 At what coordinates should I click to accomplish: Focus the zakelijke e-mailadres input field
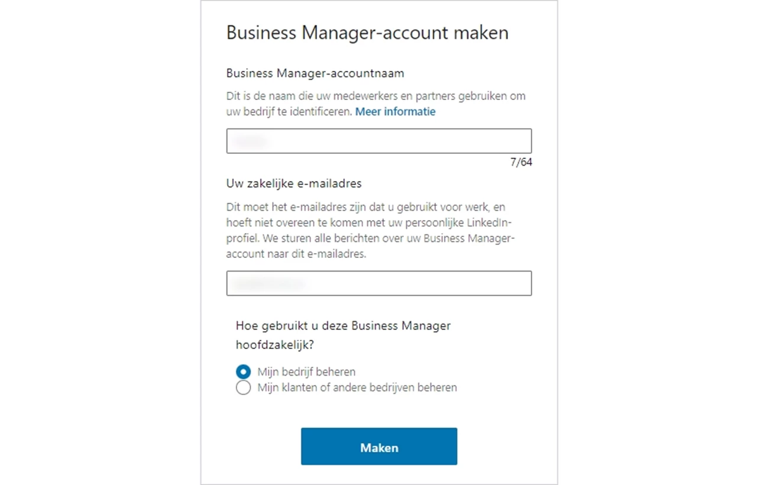pos(379,283)
